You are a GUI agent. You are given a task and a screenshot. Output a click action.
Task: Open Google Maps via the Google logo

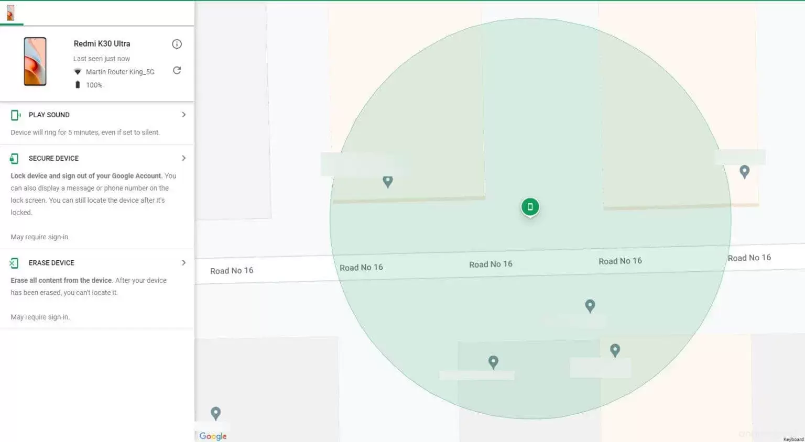pos(212,436)
